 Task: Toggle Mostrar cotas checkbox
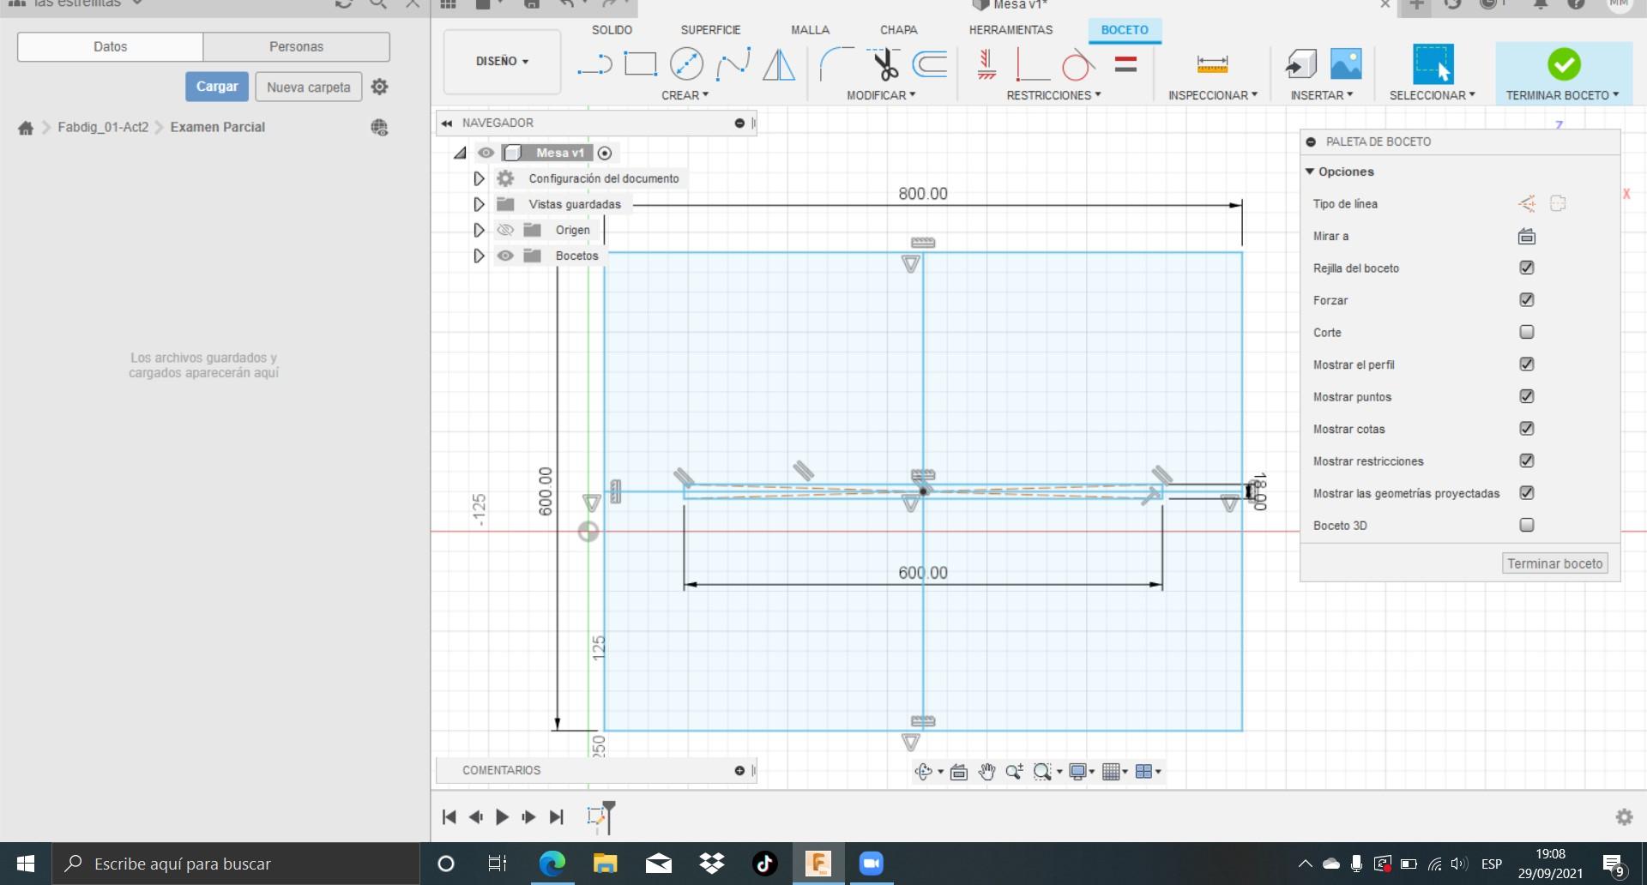click(1527, 428)
